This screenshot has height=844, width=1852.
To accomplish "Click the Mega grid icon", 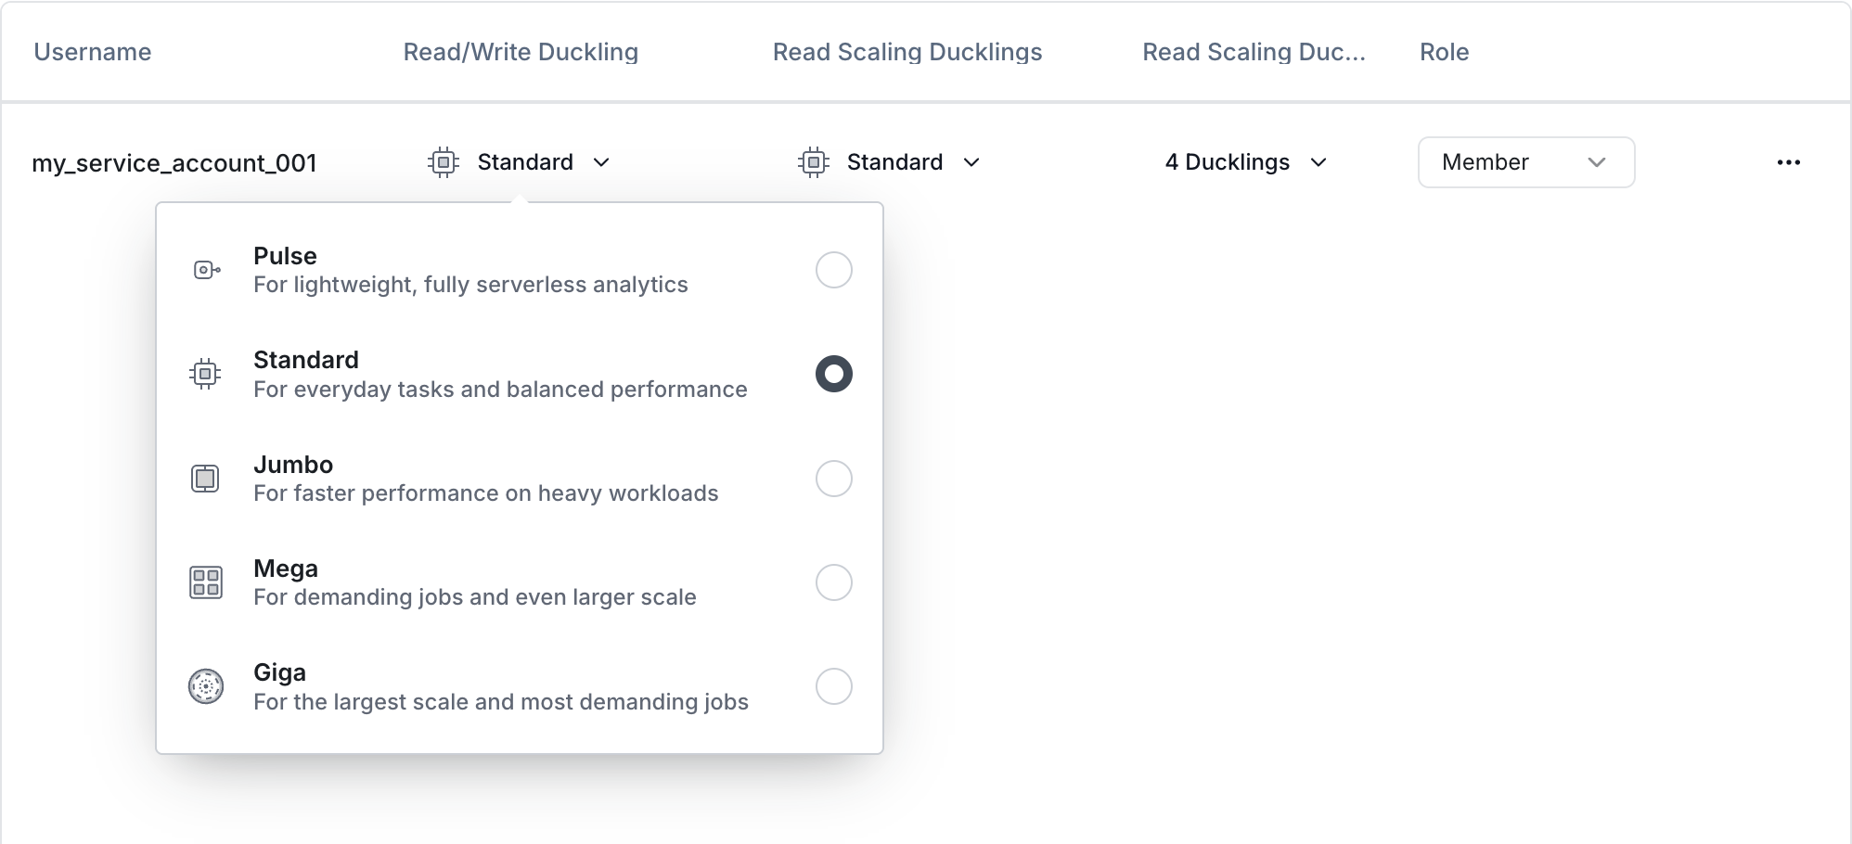I will (x=205, y=582).
